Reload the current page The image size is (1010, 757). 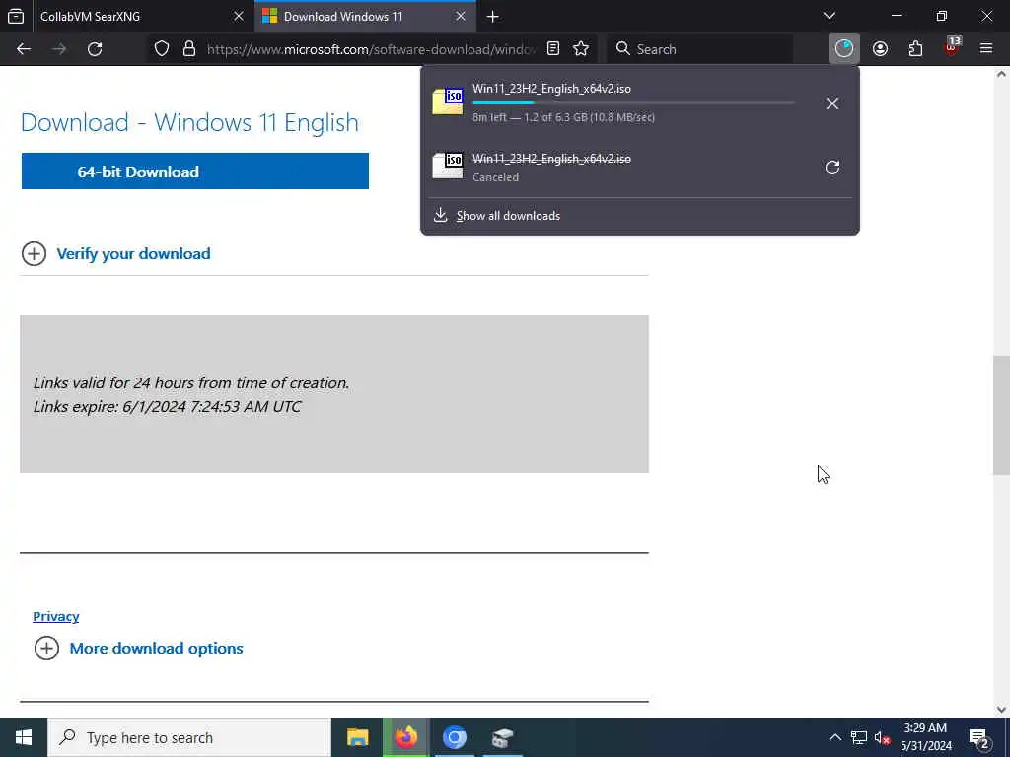pyautogui.click(x=95, y=49)
